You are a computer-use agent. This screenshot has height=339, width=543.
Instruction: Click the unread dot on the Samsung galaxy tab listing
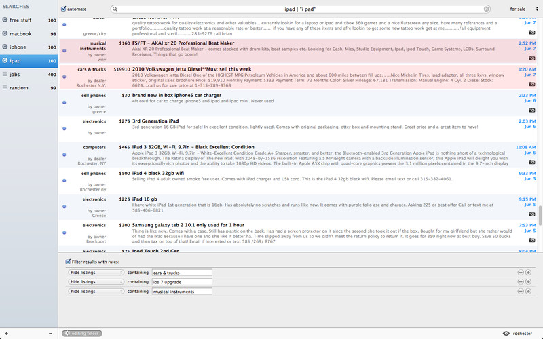64,233
